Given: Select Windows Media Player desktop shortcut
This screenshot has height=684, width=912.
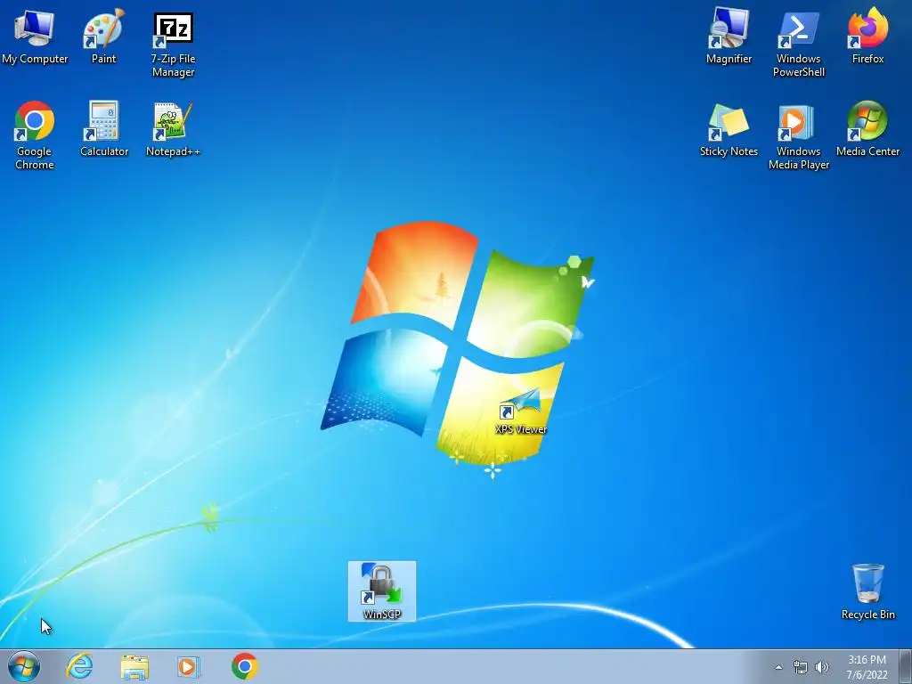Looking at the screenshot, I should tap(799, 136).
